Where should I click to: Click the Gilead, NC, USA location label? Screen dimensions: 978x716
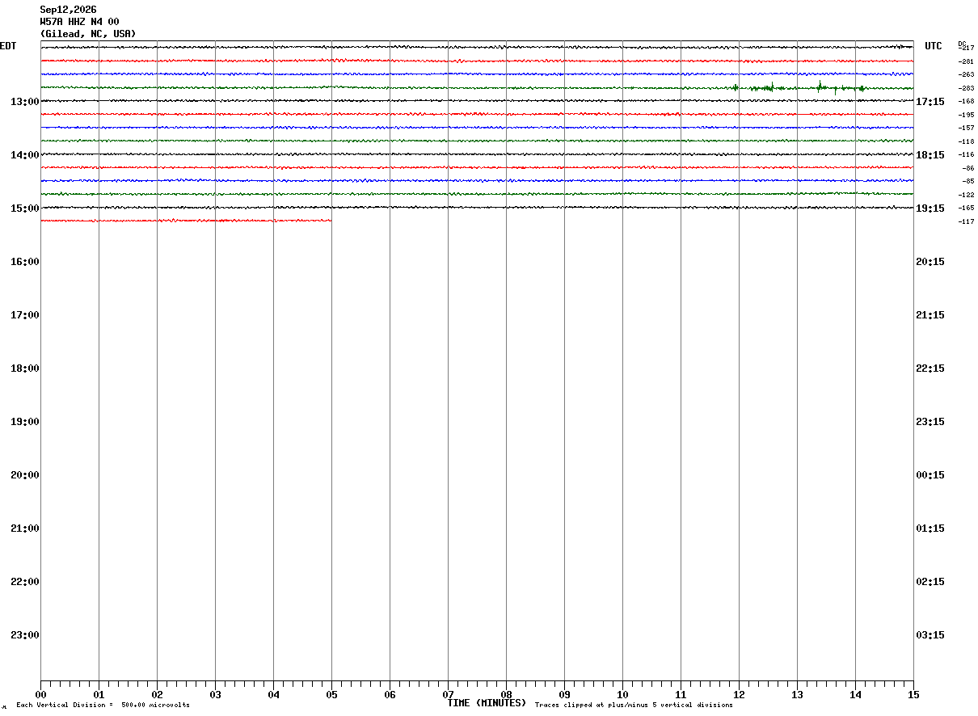[x=88, y=34]
